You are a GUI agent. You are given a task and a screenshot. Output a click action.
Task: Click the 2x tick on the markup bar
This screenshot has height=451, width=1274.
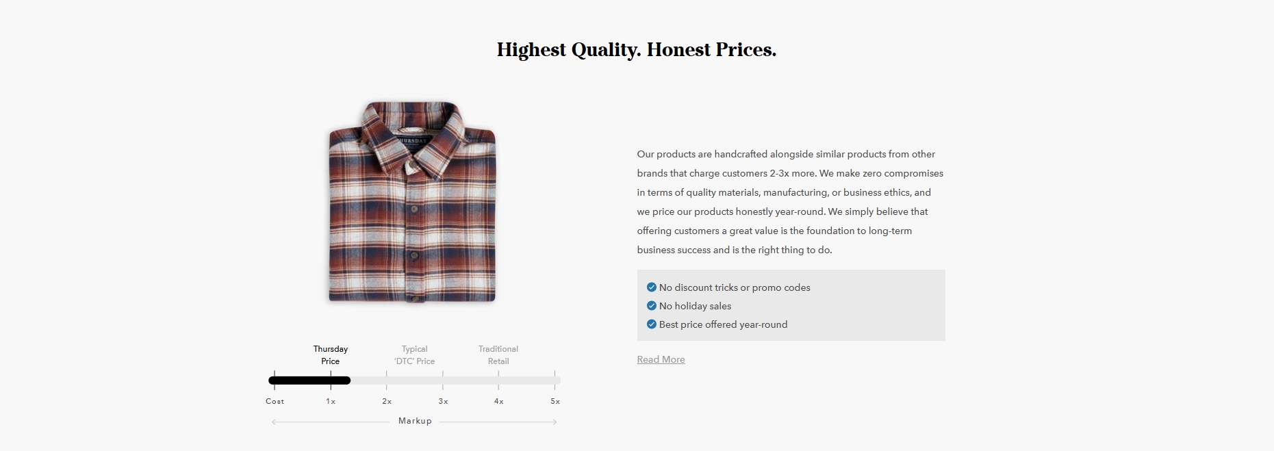387,381
